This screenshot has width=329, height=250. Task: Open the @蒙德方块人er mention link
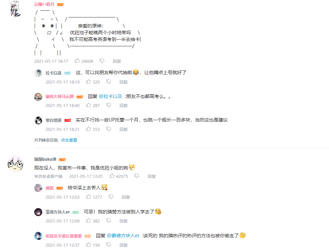click(x=123, y=236)
